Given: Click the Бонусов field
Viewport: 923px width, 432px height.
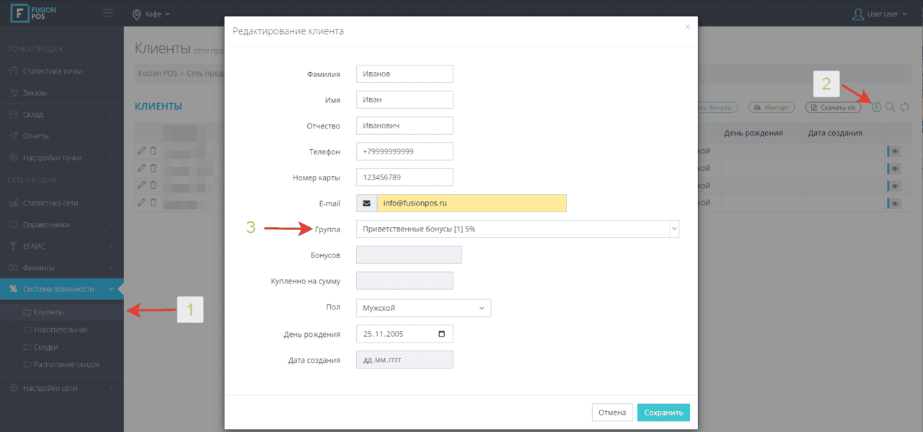Looking at the screenshot, I should click(x=409, y=255).
